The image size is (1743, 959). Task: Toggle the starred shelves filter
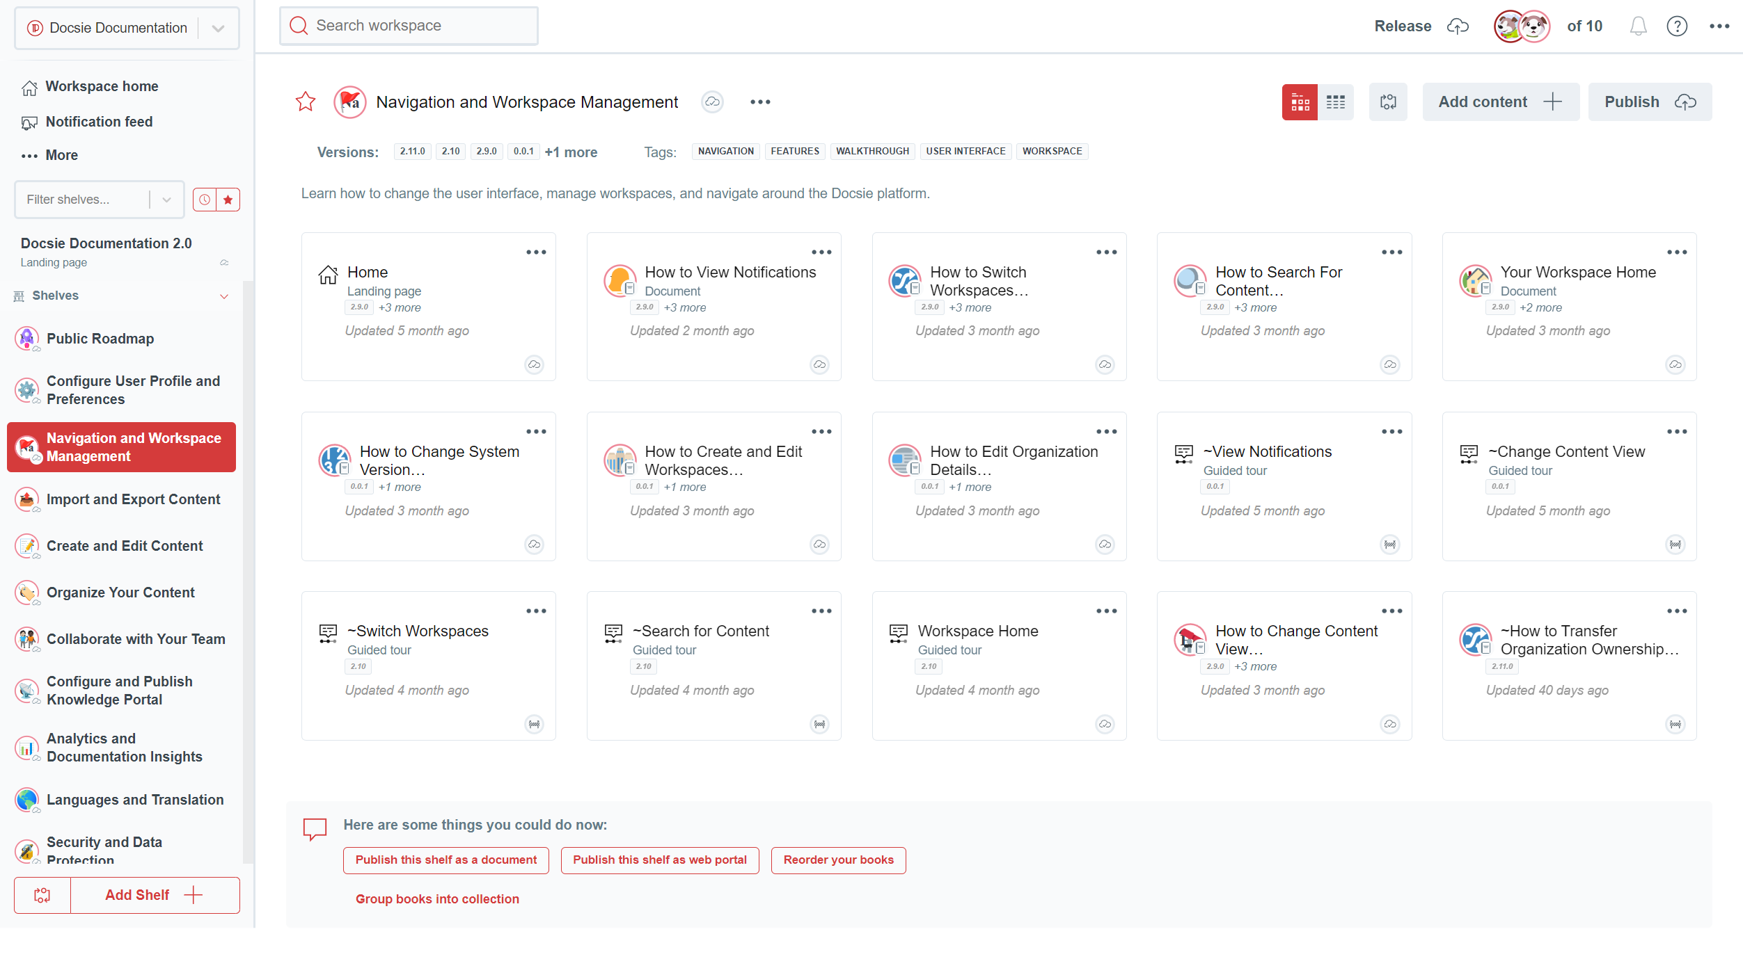pos(228,200)
